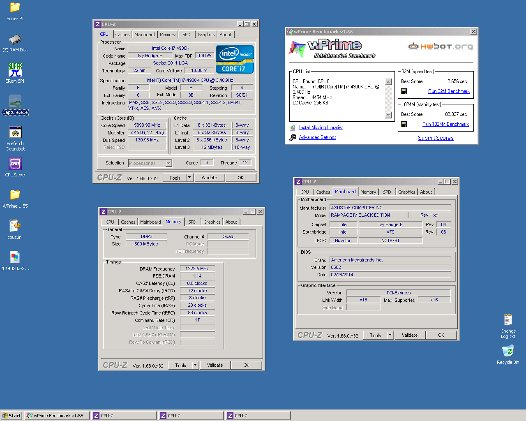Open the Processor #1 selection dropdown
The width and height of the screenshot is (526, 421).
point(169,163)
